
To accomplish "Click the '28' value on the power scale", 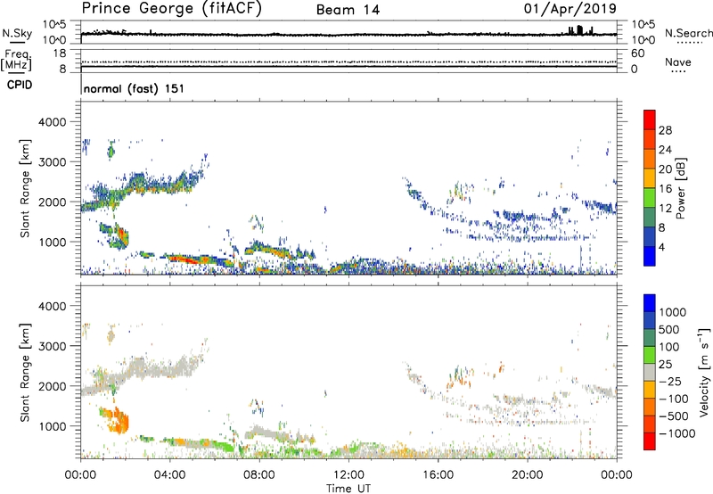I will coord(665,130).
